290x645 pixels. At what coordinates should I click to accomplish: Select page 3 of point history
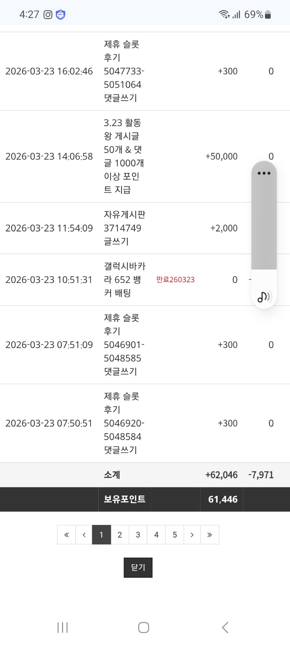138,535
